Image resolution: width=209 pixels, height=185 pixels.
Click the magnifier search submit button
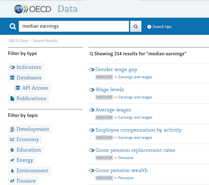[x=136, y=26]
